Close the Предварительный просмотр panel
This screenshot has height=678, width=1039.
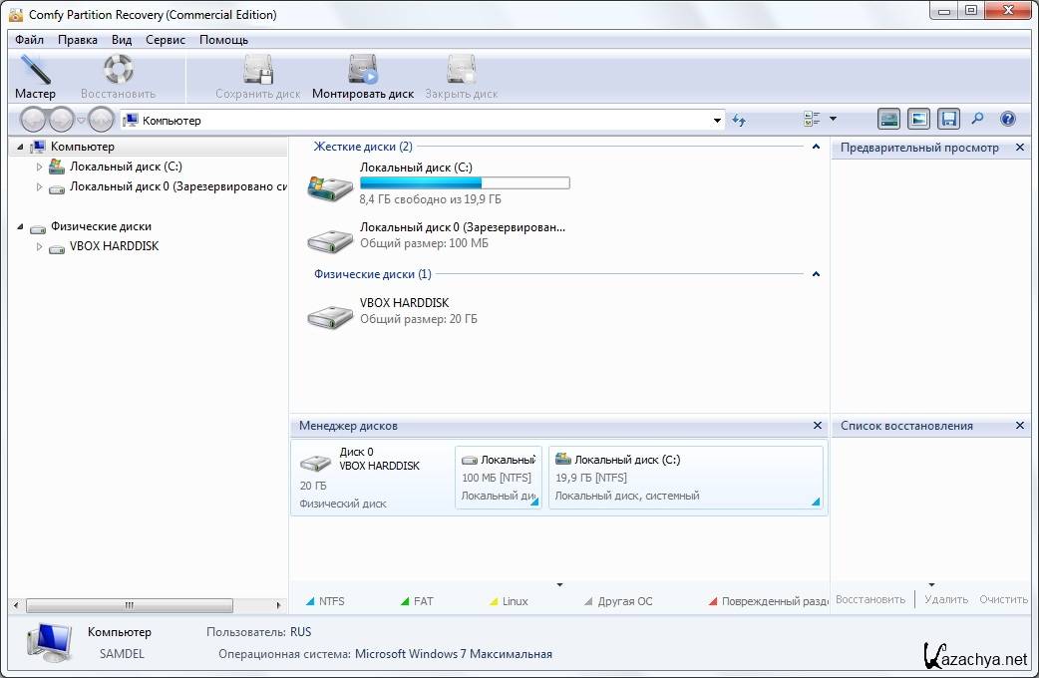(1019, 148)
